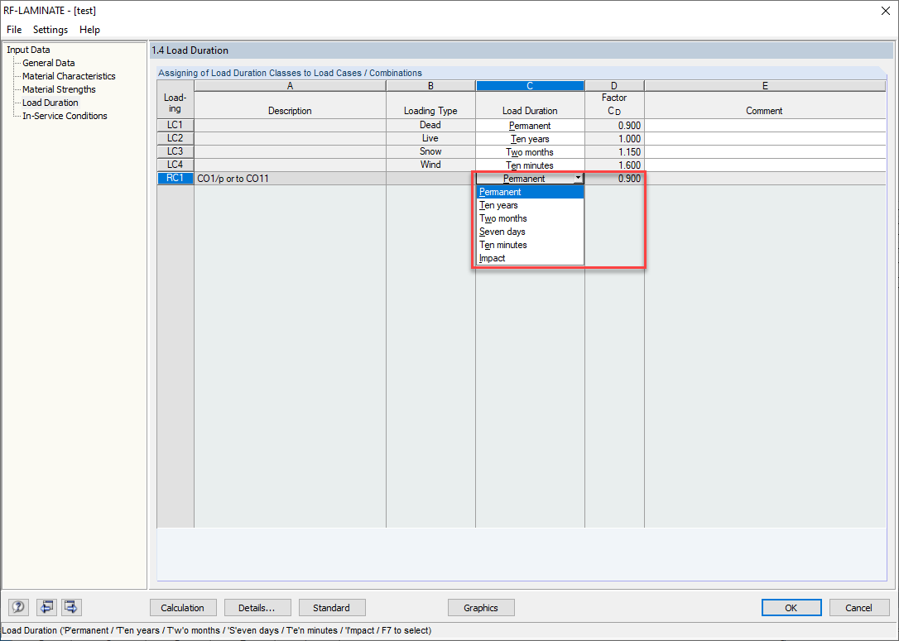Open the Help menu
Screen dimensions: 899x641
point(89,29)
